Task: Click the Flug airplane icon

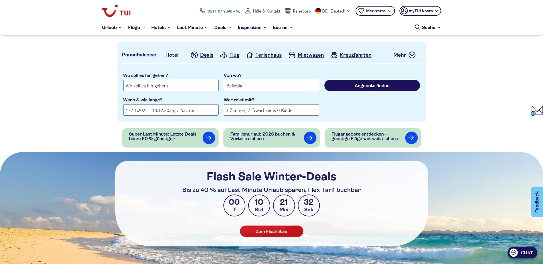Action: [224, 55]
